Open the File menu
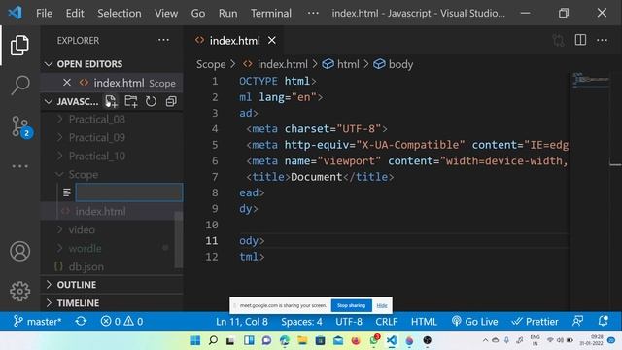622x350 pixels. pyautogui.click(x=44, y=13)
